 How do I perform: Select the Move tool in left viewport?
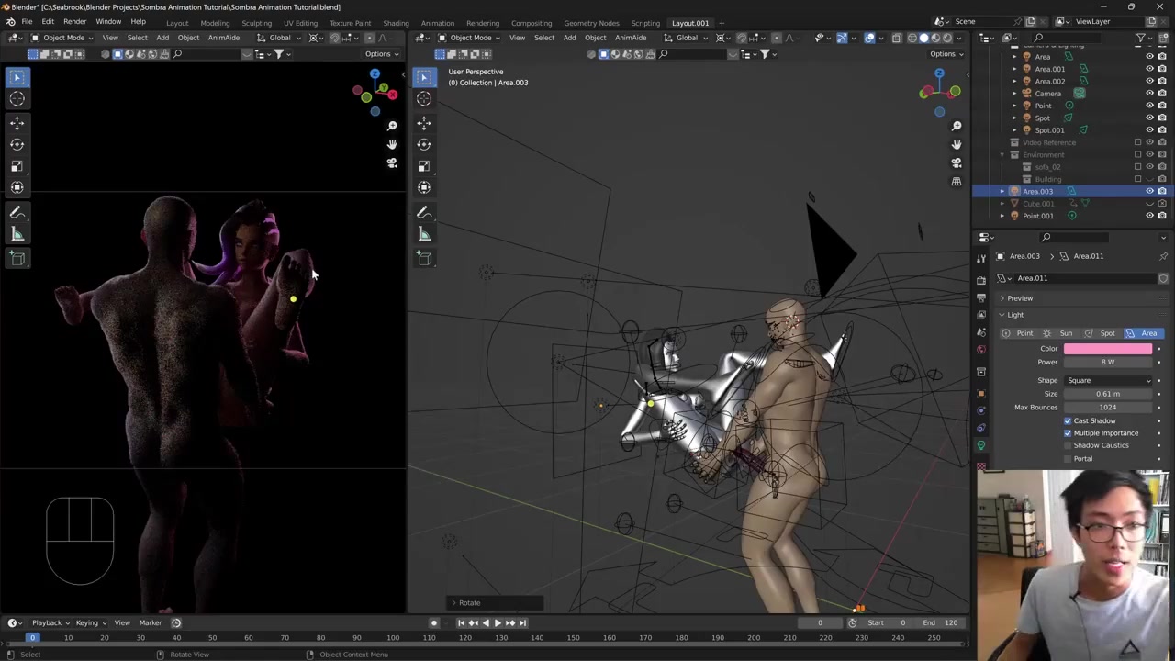pos(17,122)
